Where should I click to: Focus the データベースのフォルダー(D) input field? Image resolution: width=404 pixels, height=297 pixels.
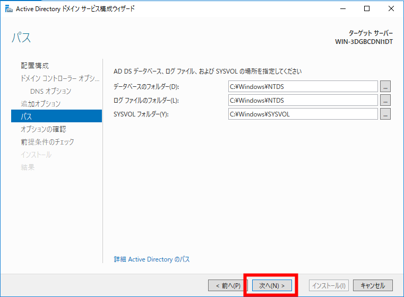point(303,86)
